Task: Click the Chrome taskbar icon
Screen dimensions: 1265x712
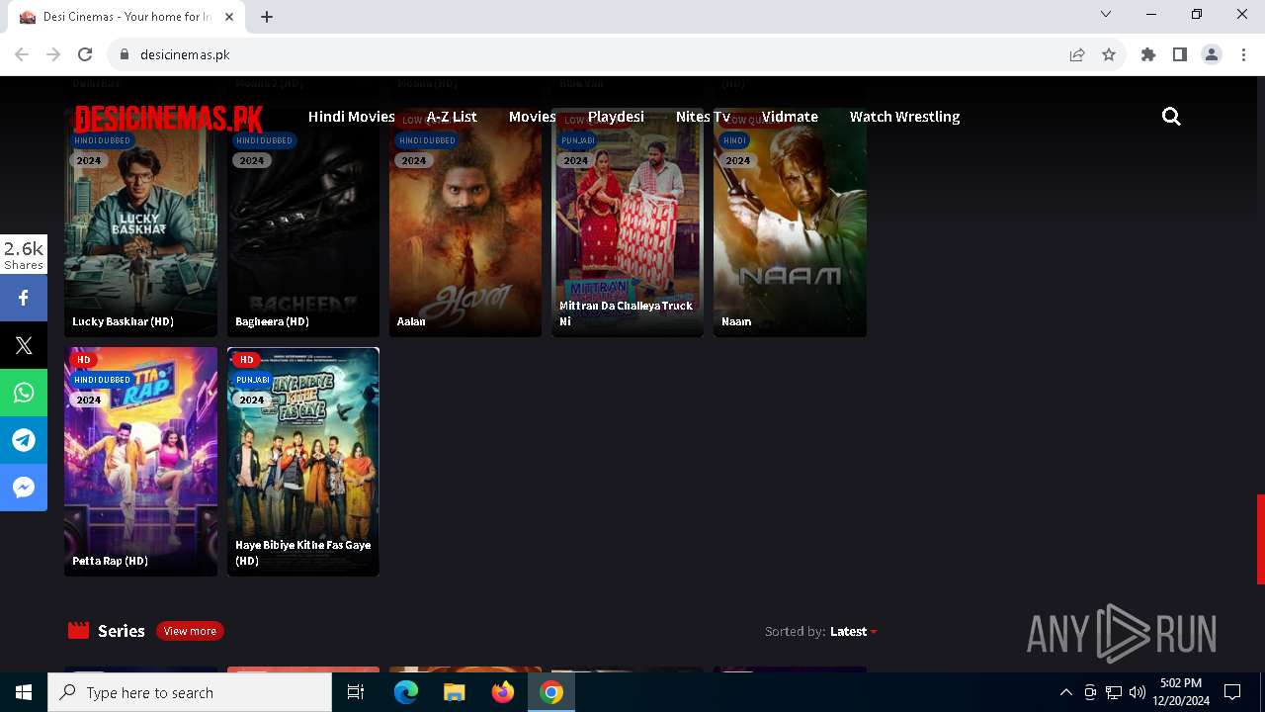Action: tap(551, 692)
